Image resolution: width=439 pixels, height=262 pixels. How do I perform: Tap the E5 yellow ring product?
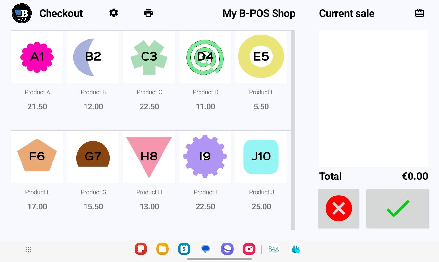[261, 57]
